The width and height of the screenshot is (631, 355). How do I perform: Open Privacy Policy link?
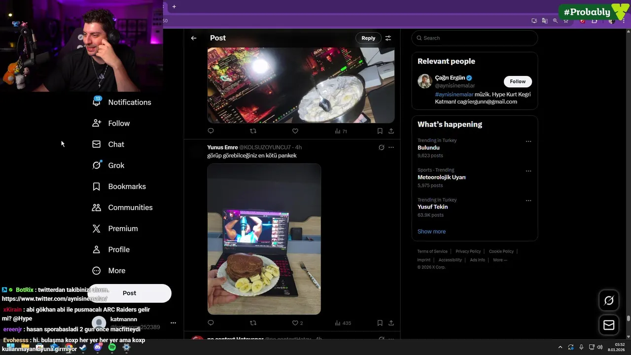[x=468, y=251]
